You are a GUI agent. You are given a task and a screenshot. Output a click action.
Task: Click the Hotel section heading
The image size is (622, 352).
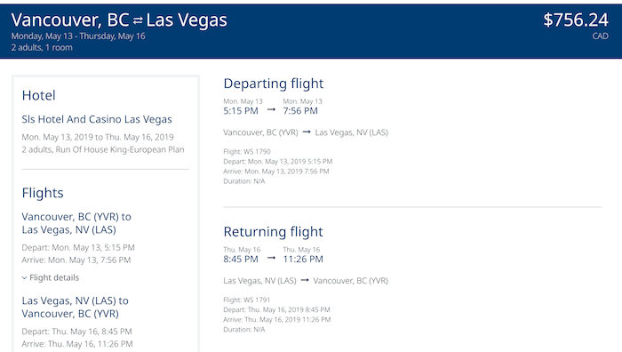[x=39, y=95]
